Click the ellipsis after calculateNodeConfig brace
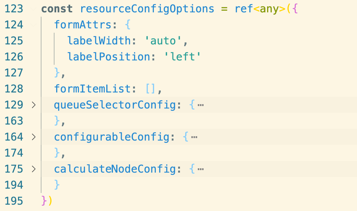Image resolution: width=357 pixels, height=211 pixels. tap(201, 169)
